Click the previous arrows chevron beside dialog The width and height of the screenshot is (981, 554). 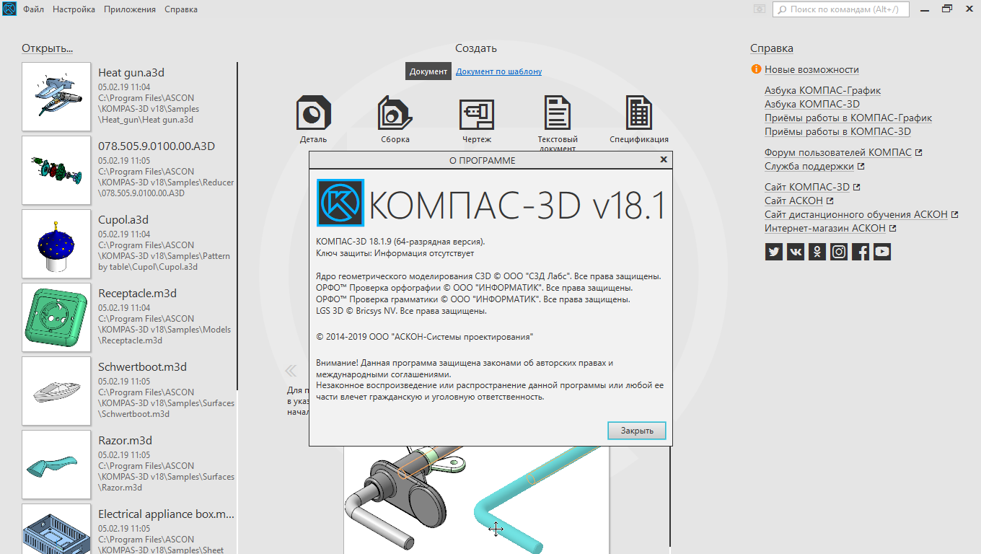coord(291,371)
